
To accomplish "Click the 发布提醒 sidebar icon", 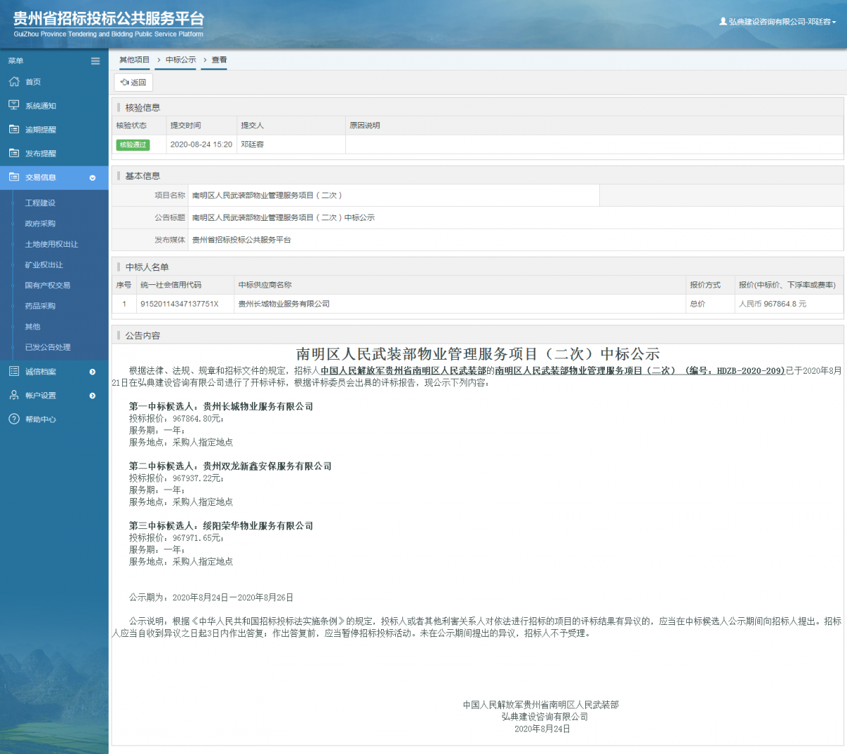I will pyautogui.click(x=14, y=153).
